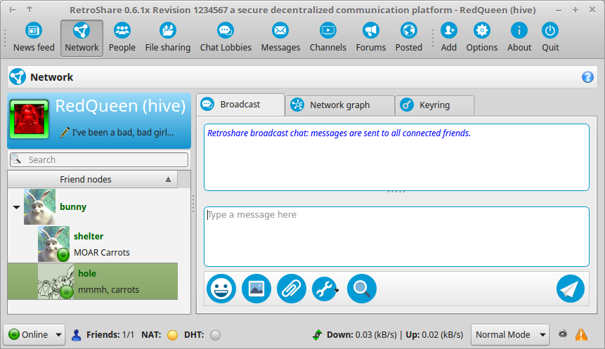Click the hole node avatar
This screenshot has height=349, width=605.
pyautogui.click(x=56, y=282)
